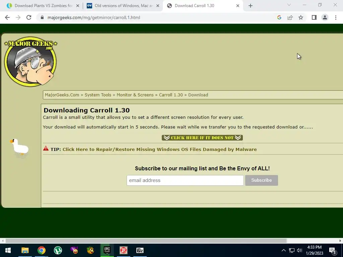Open File Explorer from taskbar

(25, 250)
